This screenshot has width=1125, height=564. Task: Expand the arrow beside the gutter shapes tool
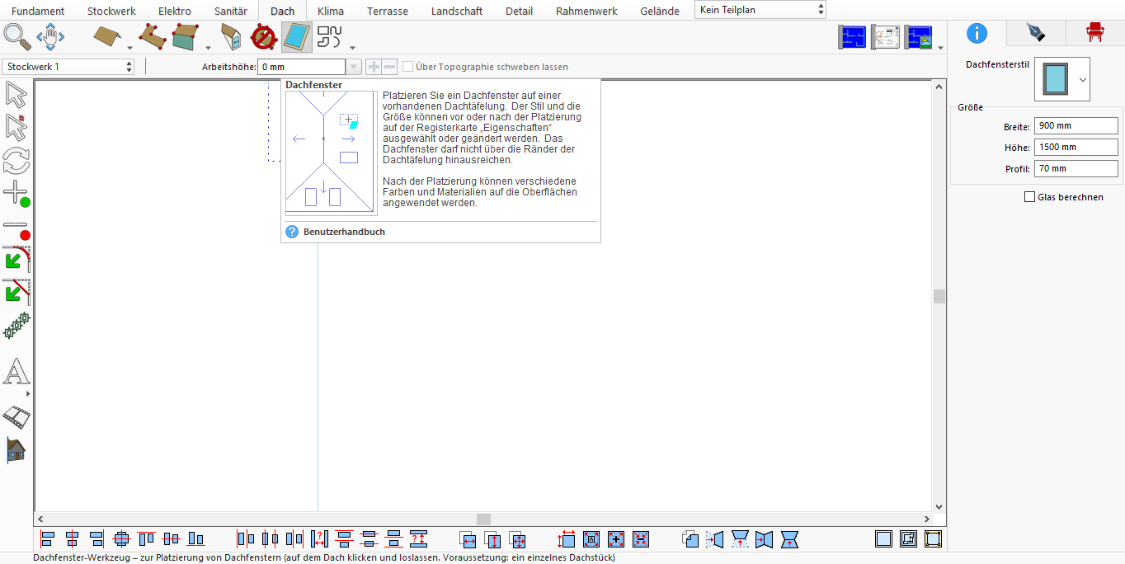tap(353, 47)
